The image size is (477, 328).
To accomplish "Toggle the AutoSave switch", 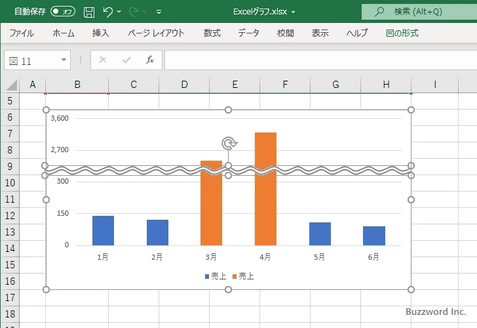I will click(63, 12).
